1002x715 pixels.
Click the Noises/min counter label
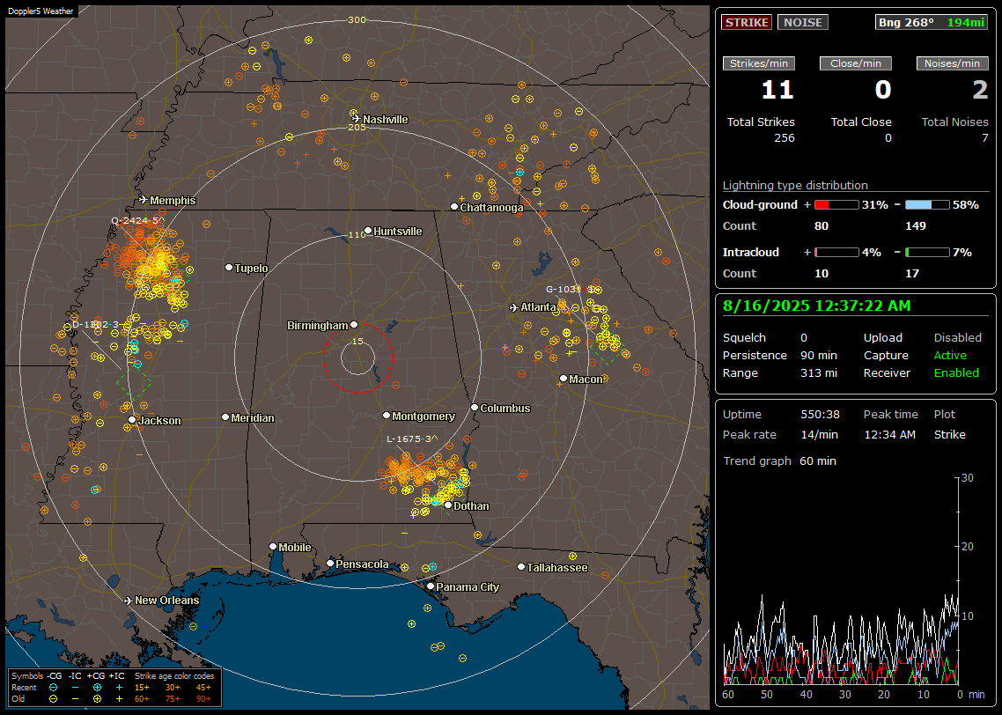[952, 63]
